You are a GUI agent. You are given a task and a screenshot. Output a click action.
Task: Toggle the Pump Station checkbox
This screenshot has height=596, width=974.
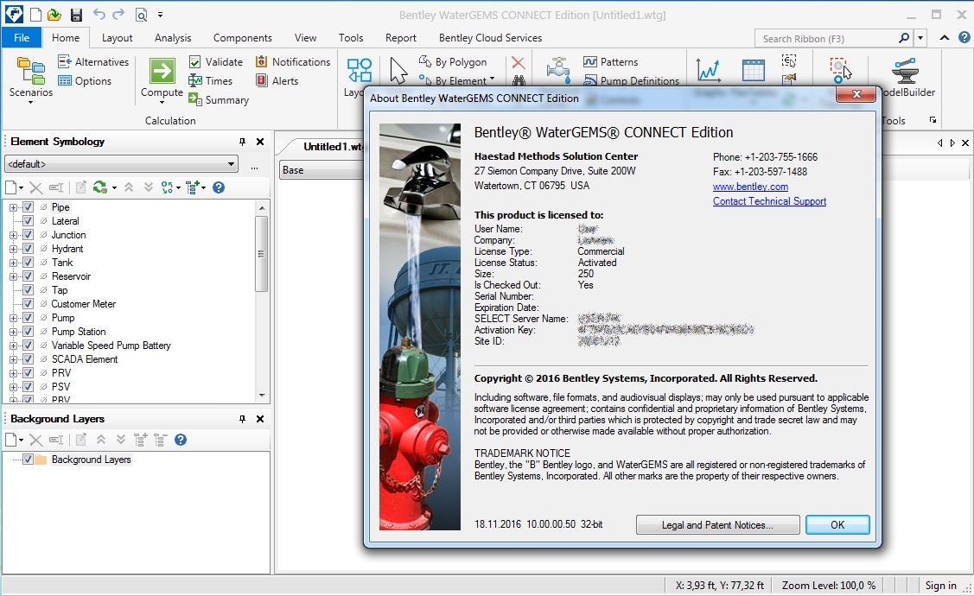tap(28, 331)
